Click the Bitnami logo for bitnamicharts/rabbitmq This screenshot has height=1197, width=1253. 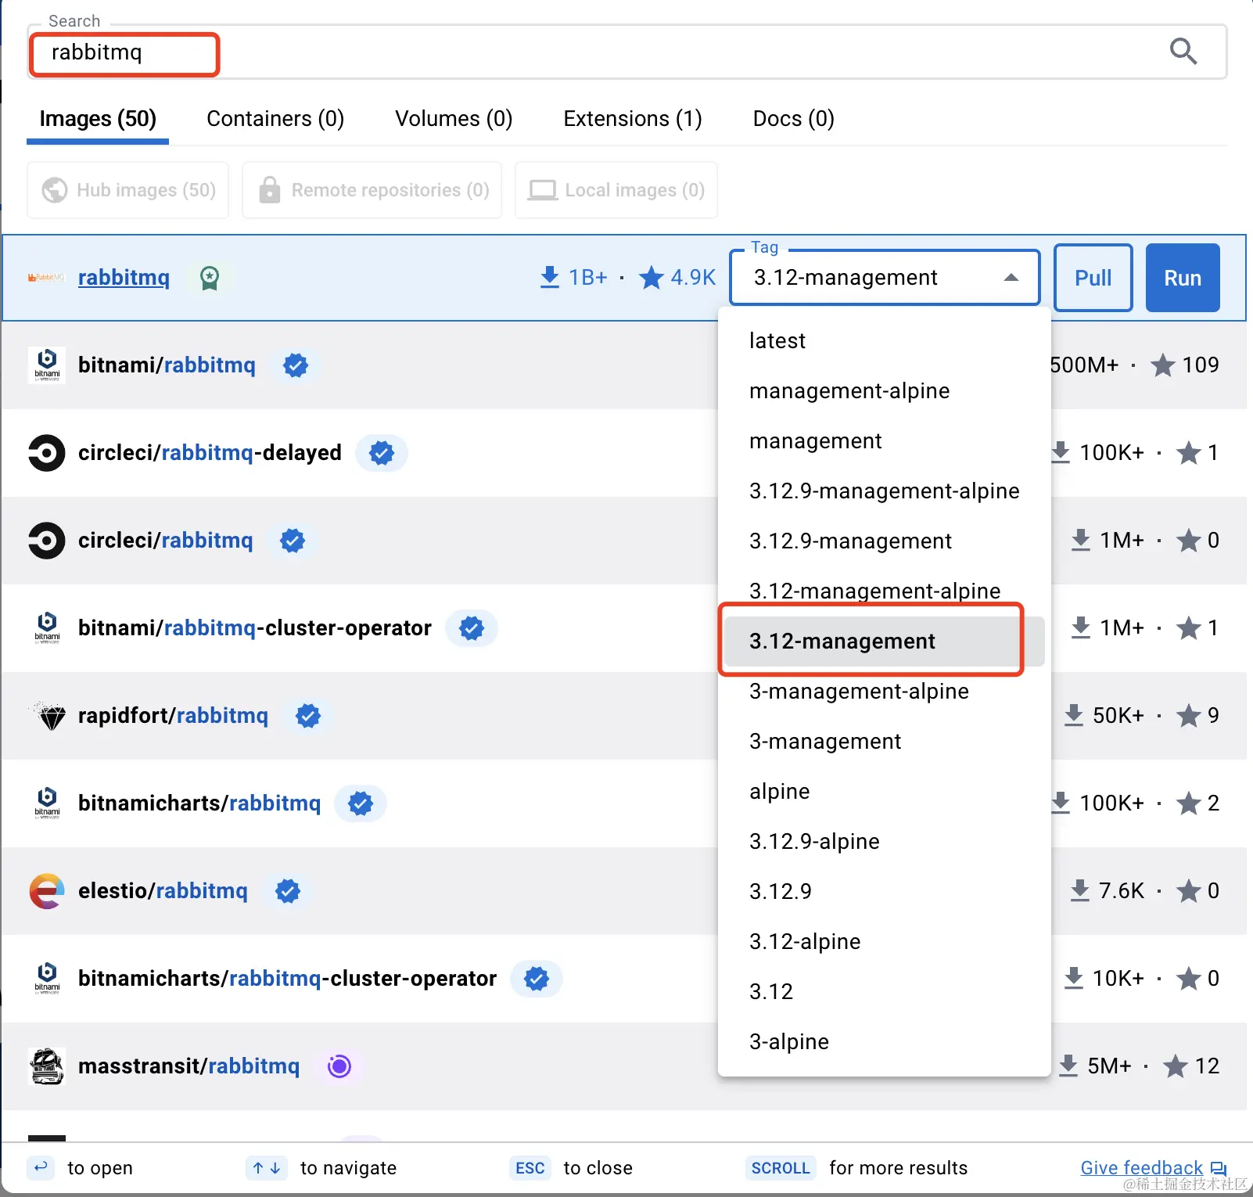[x=47, y=803]
